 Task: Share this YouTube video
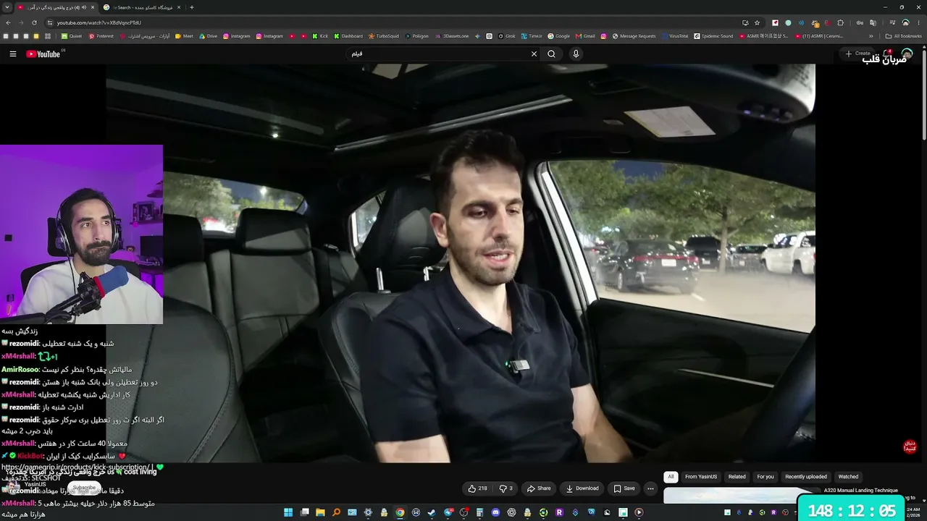pyautogui.click(x=539, y=488)
